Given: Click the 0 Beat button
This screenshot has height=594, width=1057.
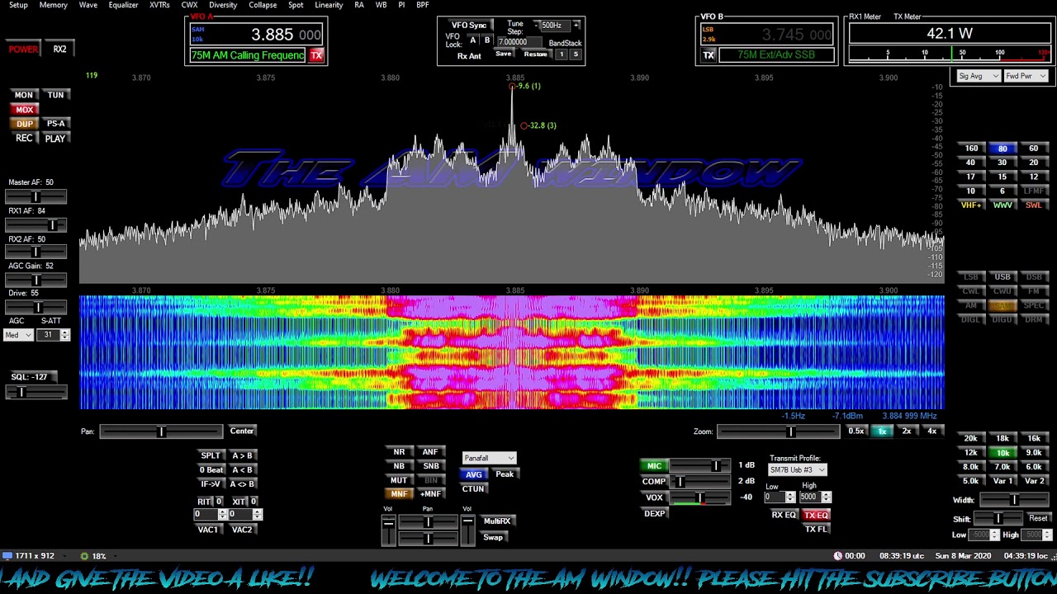Looking at the screenshot, I should coord(211,470).
